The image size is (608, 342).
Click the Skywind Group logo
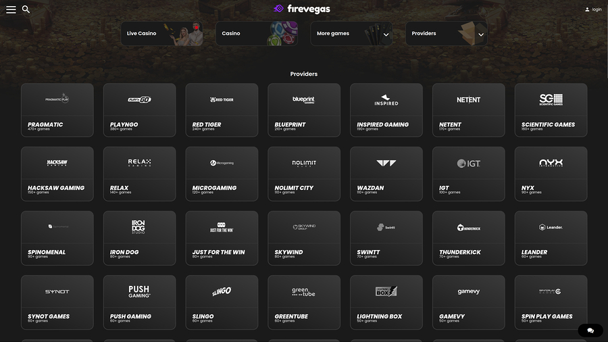tap(304, 227)
